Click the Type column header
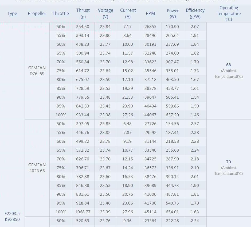Screen dimensions: 251x227 click(x=12, y=13)
